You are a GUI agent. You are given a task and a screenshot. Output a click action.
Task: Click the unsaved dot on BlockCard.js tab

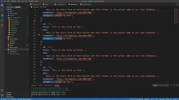click(x=90, y=4)
